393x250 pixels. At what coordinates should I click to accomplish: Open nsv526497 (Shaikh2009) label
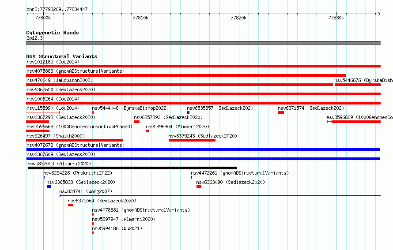(56, 136)
